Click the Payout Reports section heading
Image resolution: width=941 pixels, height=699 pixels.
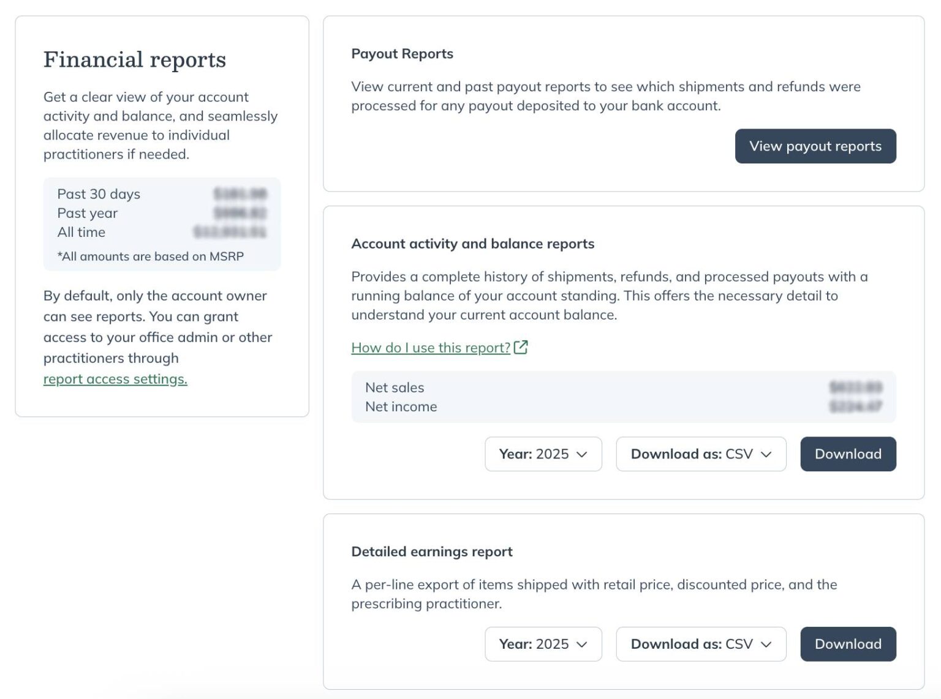(x=402, y=54)
